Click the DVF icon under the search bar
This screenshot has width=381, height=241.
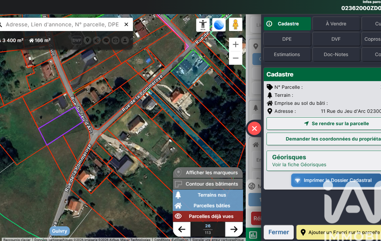click(77, 40)
